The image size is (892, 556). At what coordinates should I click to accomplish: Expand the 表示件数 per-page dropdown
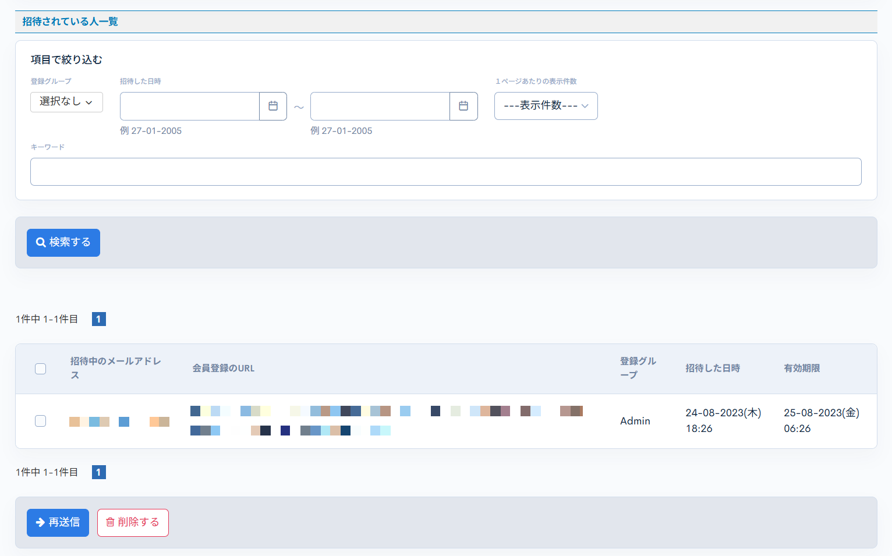(x=546, y=106)
